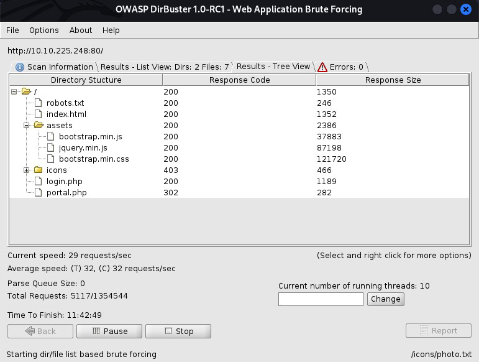Open the Options menu
479x362 pixels.
[x=43, y=30]
